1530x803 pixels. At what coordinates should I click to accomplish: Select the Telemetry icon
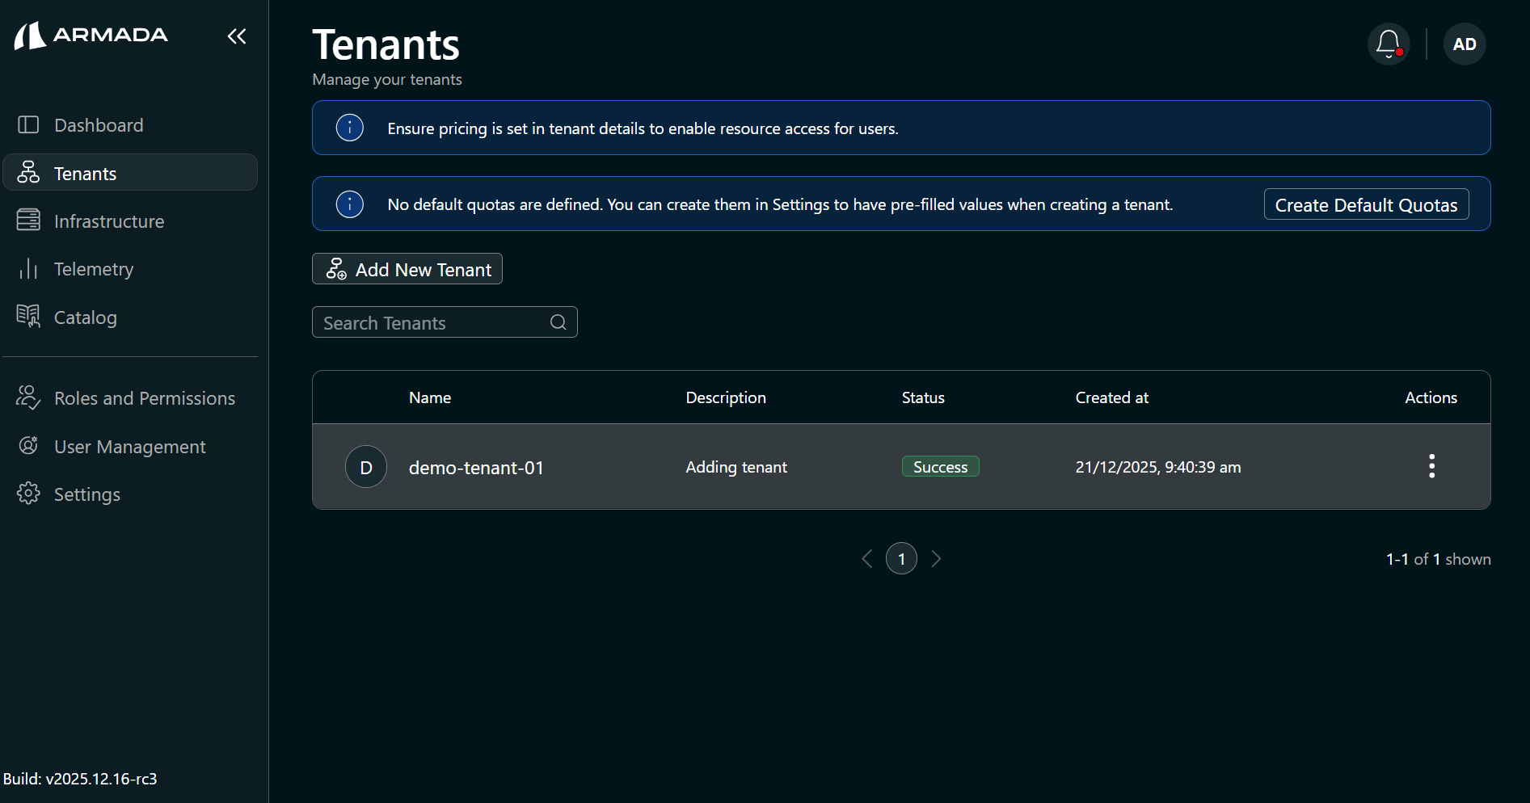point(27,268)
